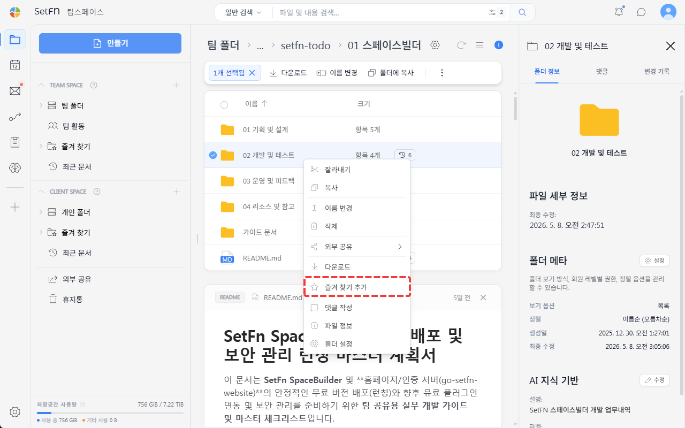Click the 만들기 create button
Viewport: 685px width, 428px height.
pyautogui.click(x=110, y=43)
